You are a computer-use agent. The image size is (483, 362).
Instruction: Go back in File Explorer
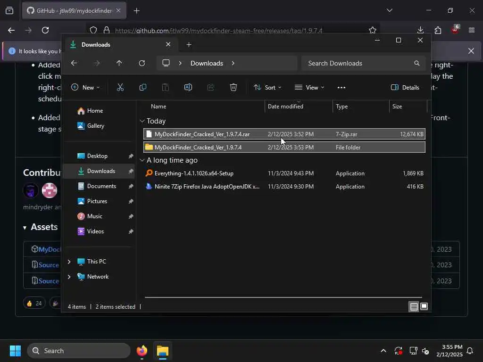[x=74, y=63]
